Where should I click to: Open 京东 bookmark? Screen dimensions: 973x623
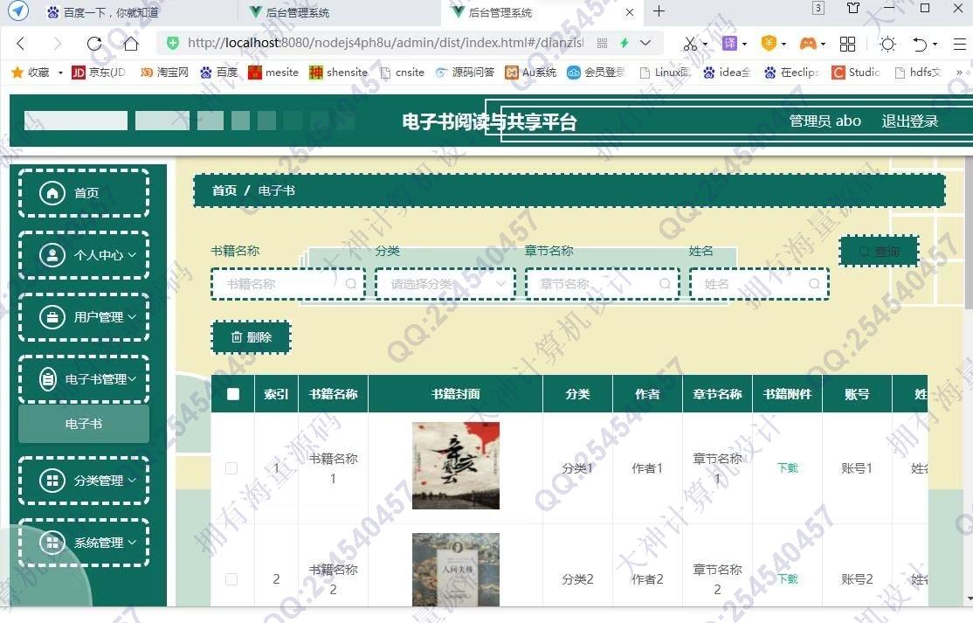coord(100,73)
